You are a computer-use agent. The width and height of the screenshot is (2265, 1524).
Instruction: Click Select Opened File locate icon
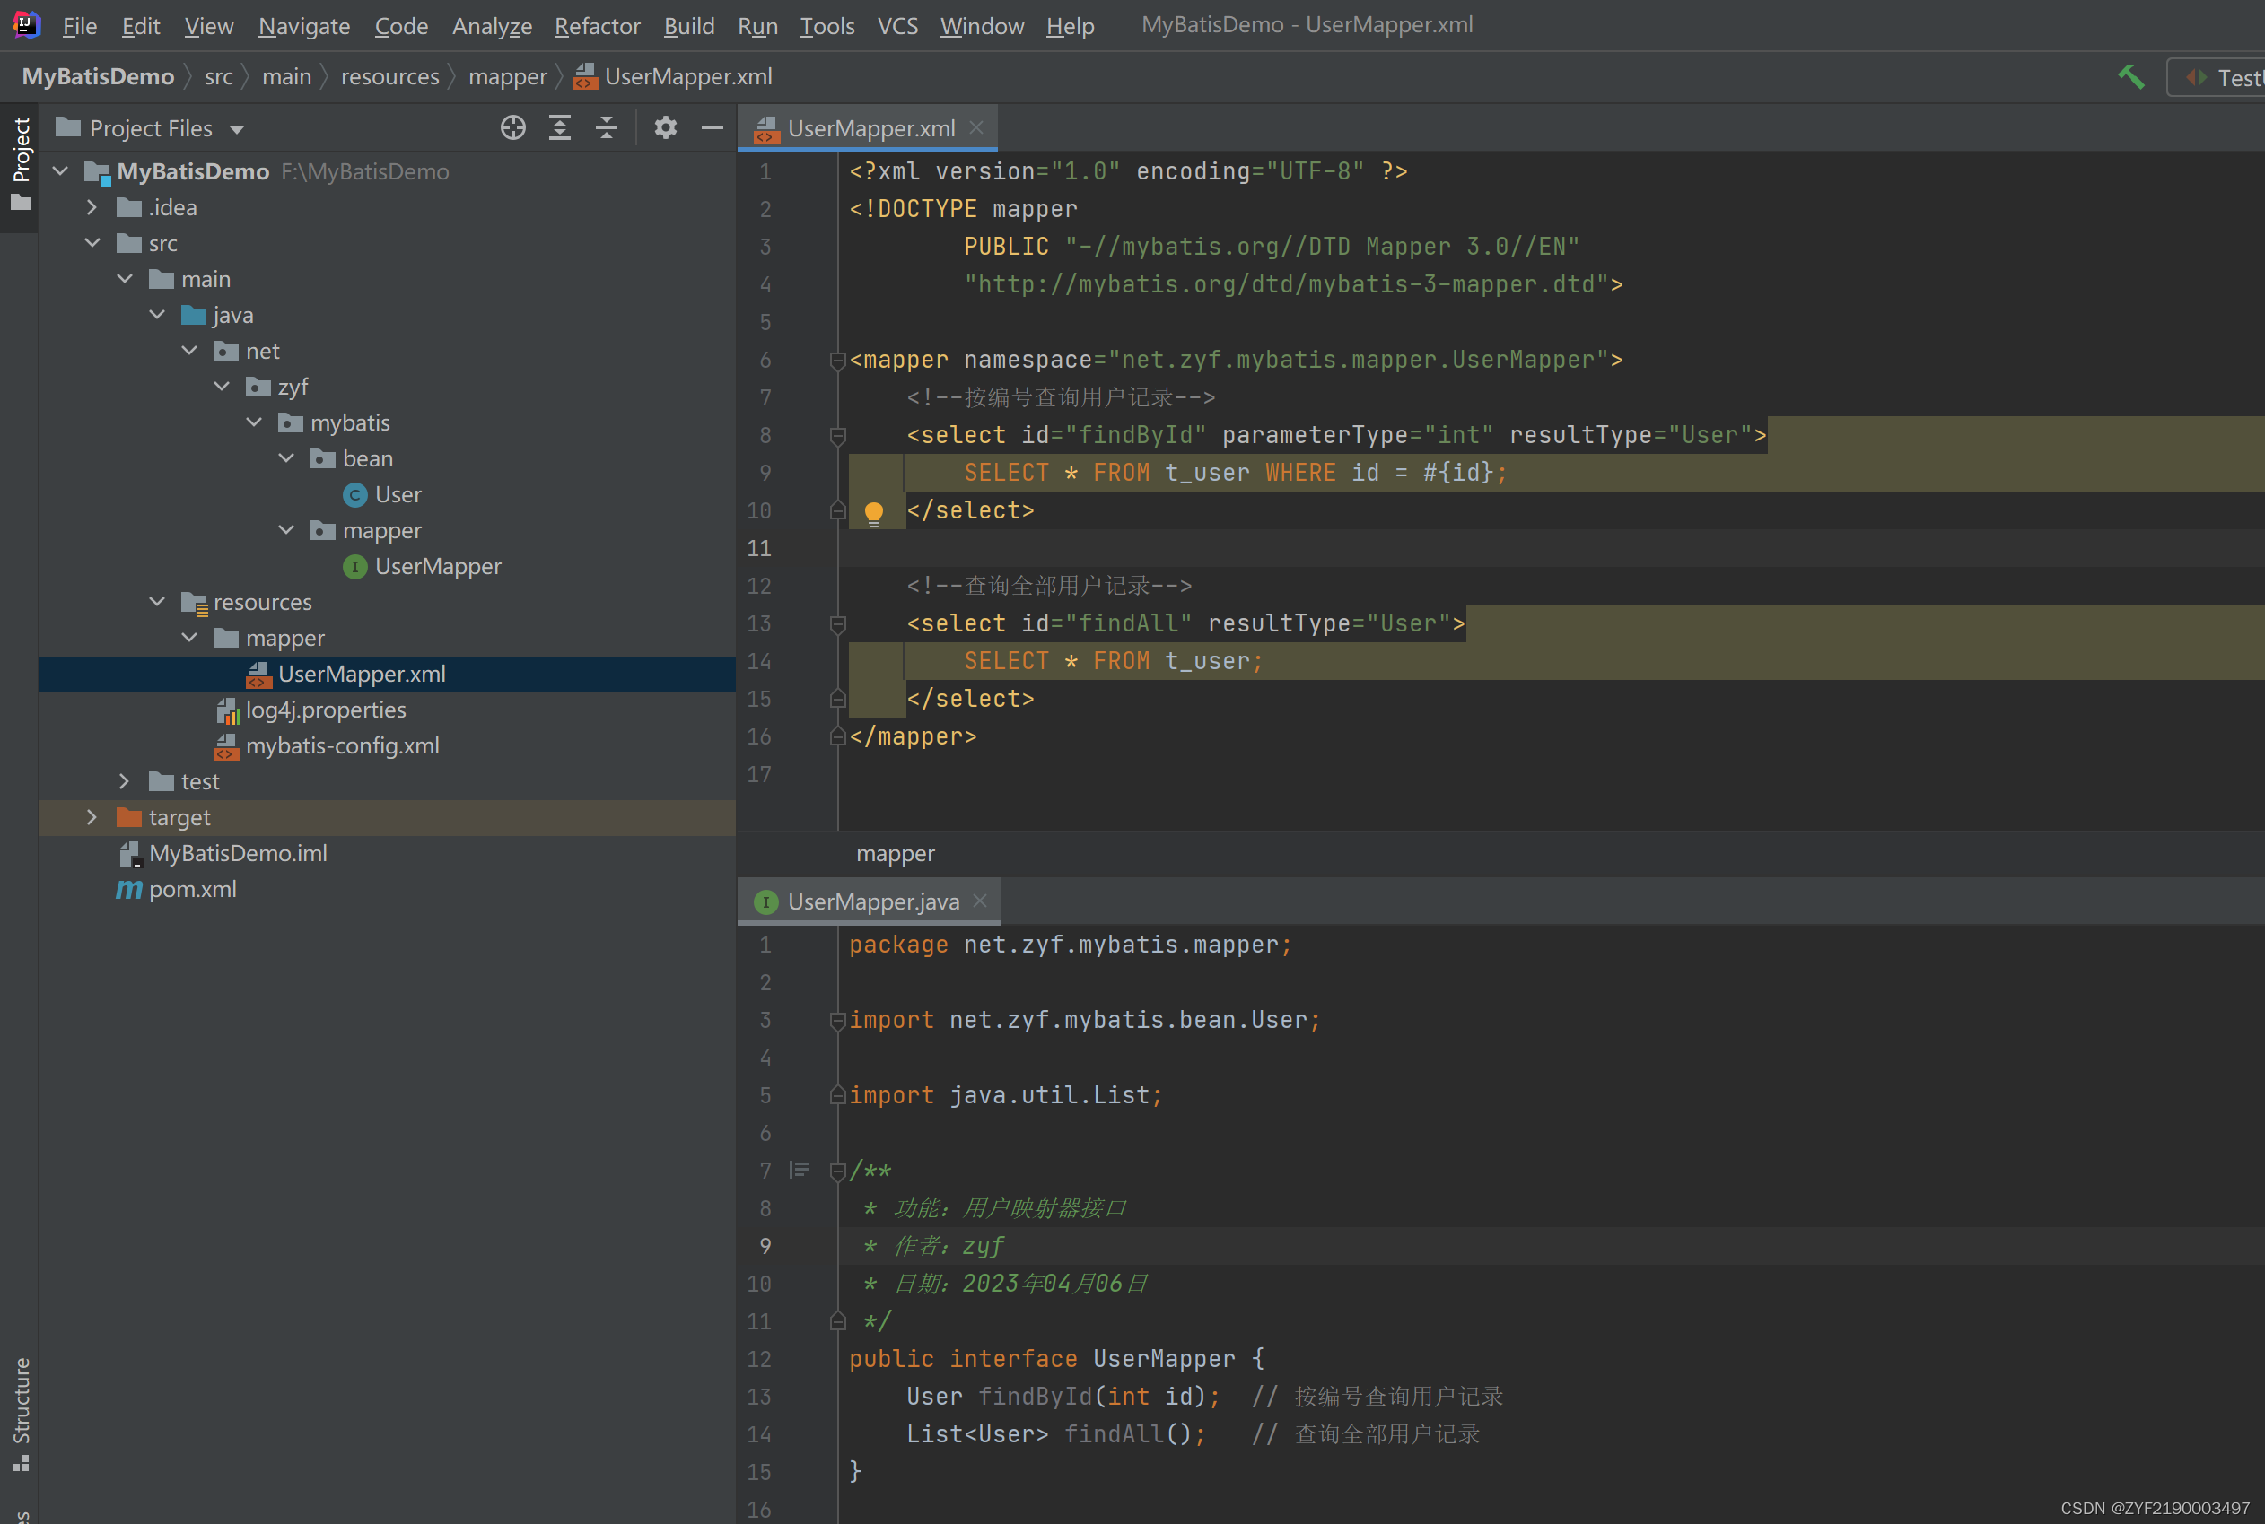513,127
